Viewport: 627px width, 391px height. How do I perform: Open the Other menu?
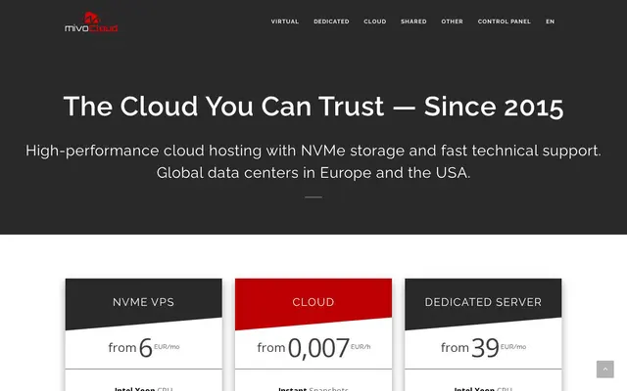[453, 22]
